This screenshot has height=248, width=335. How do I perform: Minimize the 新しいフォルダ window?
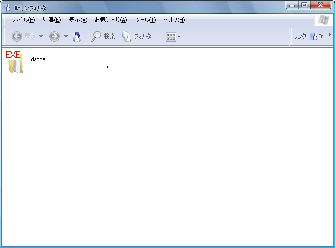pyautogui.click(x=292, y=5)
